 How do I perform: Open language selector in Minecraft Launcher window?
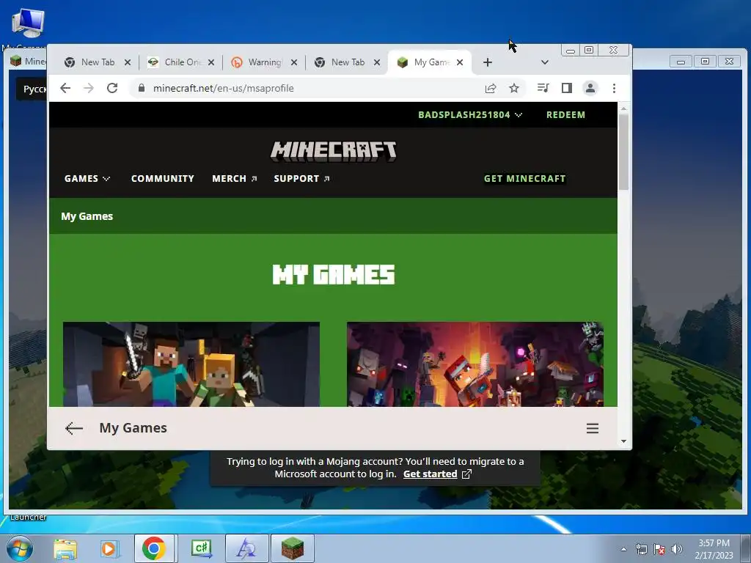32,89
